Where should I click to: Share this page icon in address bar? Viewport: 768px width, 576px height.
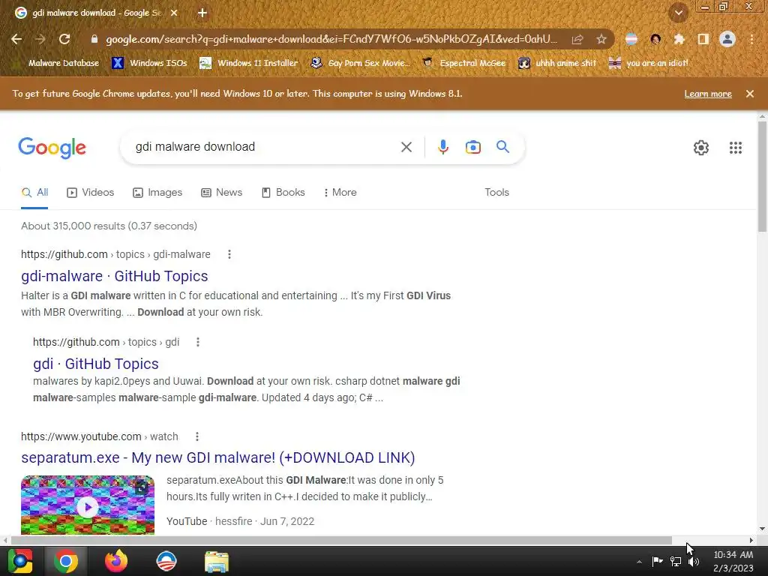tap(577, 39)
